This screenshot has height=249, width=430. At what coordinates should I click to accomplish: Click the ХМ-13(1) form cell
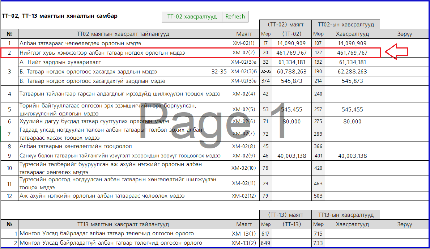tap(244, 234)
